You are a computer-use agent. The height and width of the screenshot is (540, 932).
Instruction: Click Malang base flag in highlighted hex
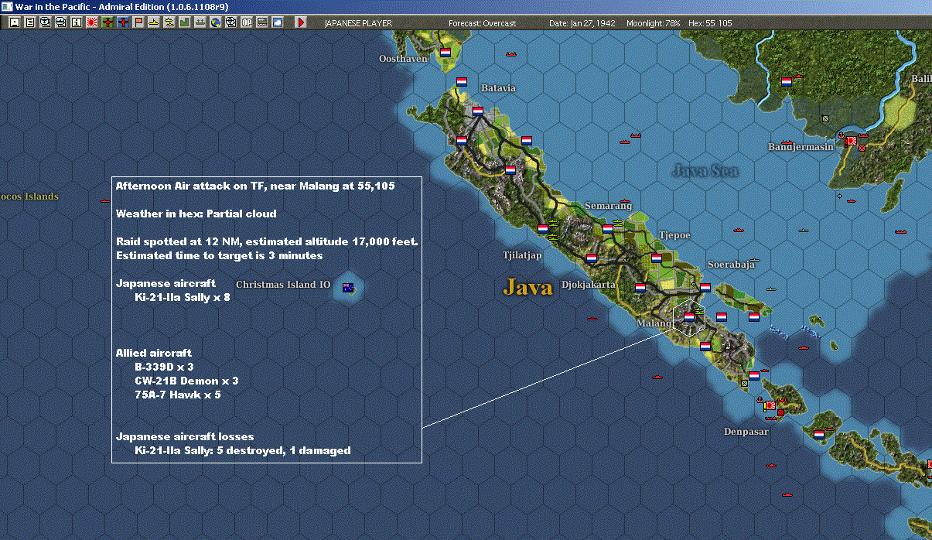click(x=689, y=316)
